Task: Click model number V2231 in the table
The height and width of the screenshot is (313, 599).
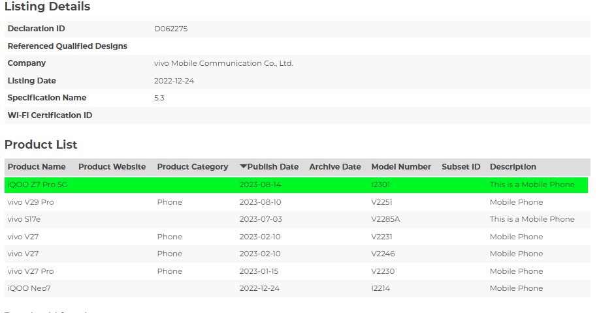Action: 383,237
